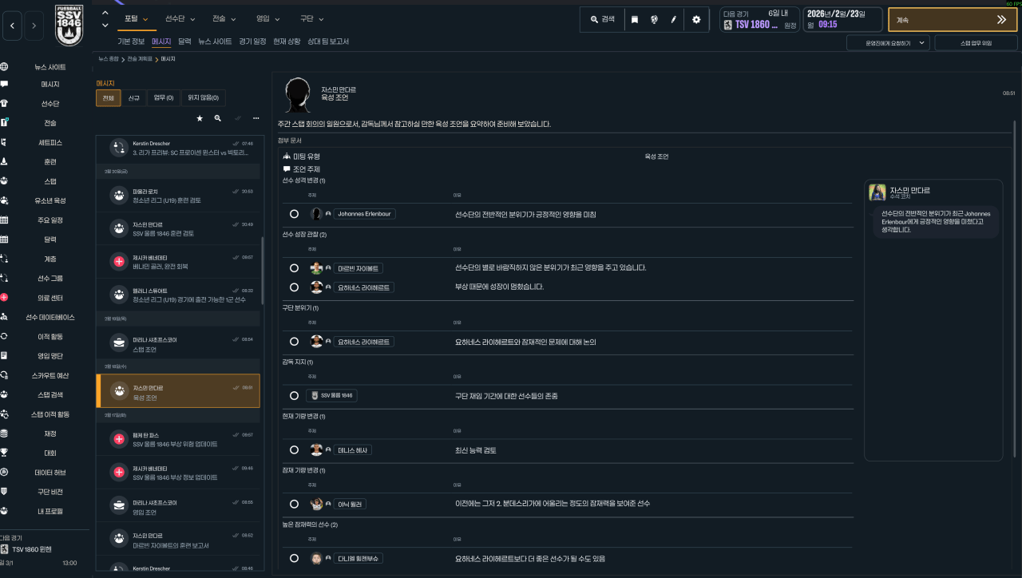Open the 영입 top menu dropdown
This screenshot has width=1022, height=578.
coord(268,18)
